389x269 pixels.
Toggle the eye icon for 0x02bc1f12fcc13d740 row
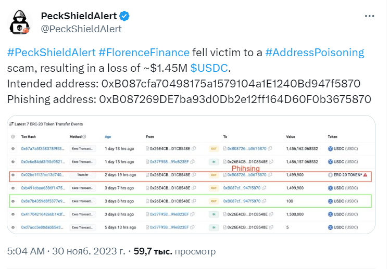[13, 175]
